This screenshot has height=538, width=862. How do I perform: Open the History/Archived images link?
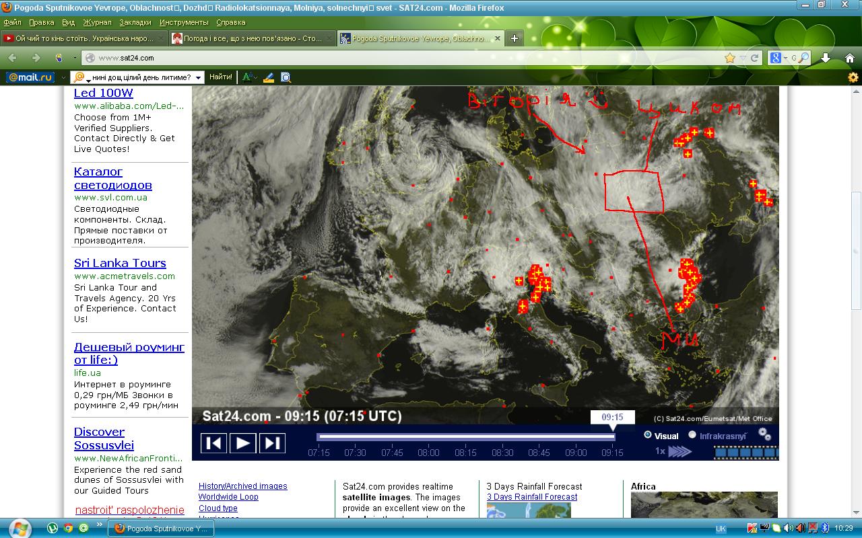coord(242,486)
